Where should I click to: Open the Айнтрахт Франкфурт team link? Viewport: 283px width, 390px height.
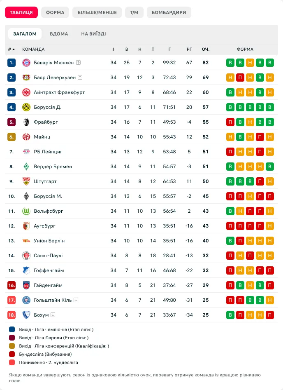point(59,92)
